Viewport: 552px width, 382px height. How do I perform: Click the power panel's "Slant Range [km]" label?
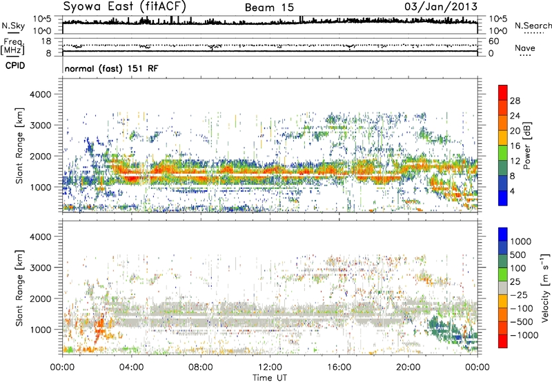[x=19, y=145]
